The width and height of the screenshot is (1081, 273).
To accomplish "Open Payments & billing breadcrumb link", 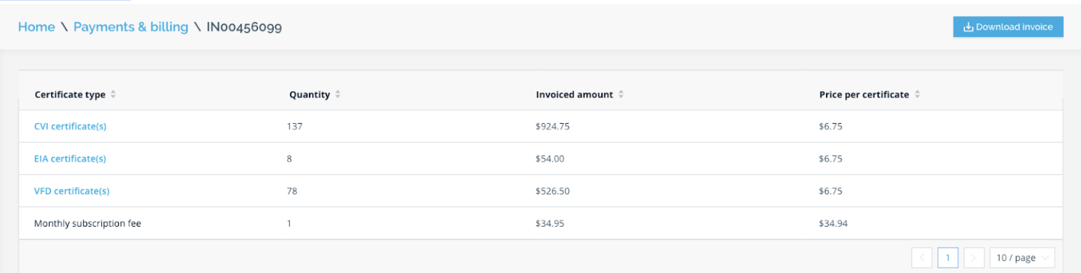I will coord(130,27).
